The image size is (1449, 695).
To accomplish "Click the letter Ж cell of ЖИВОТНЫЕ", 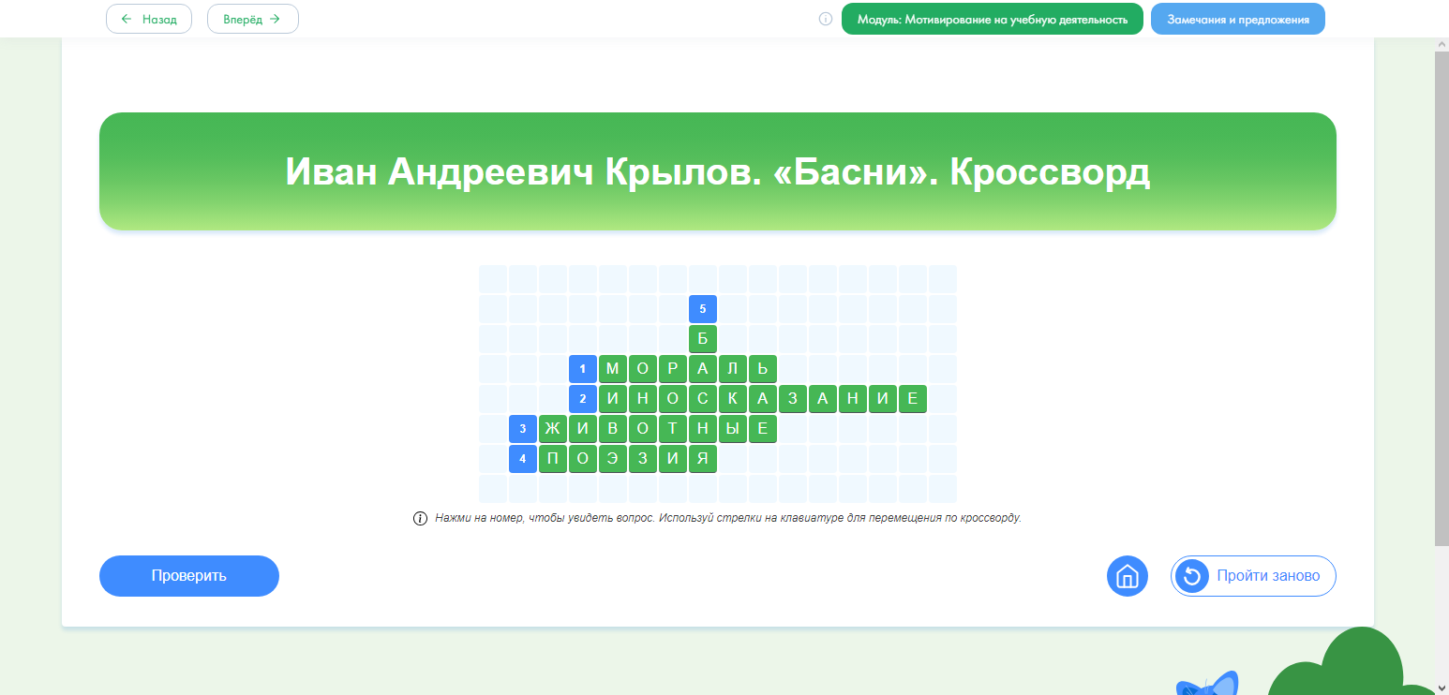I will tap(552, 429).
